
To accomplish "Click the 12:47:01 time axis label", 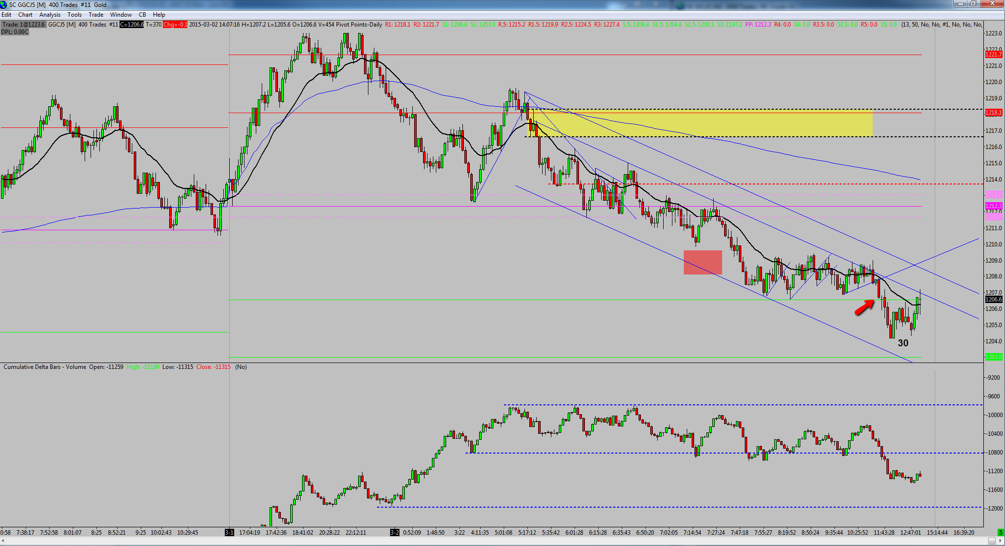I will pos(911,532).
